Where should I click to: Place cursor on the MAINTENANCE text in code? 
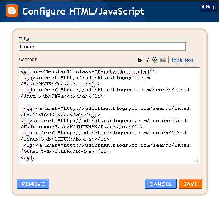87,127
